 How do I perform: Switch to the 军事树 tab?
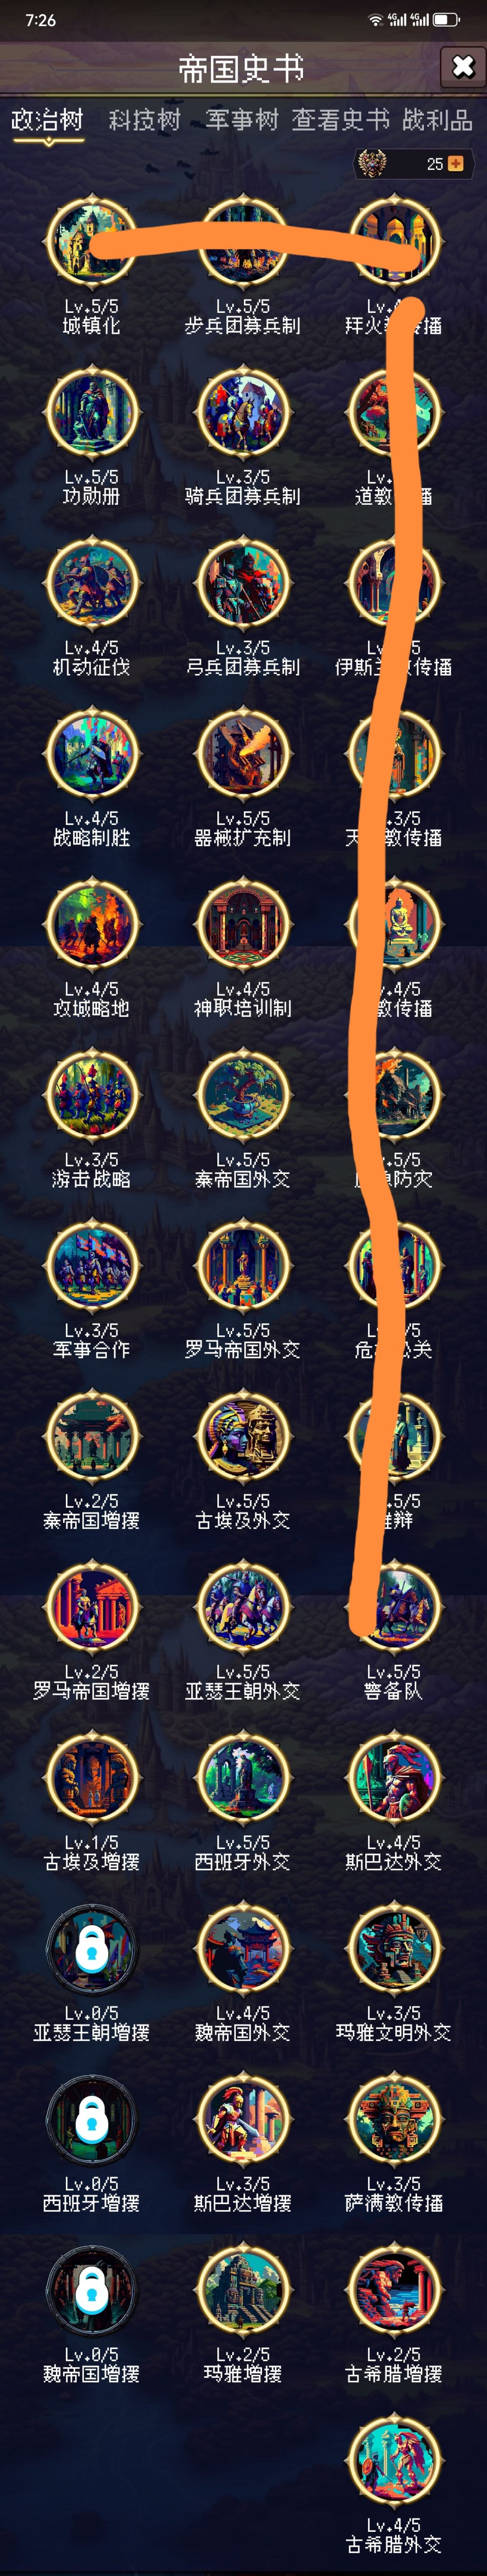[242, 120]
